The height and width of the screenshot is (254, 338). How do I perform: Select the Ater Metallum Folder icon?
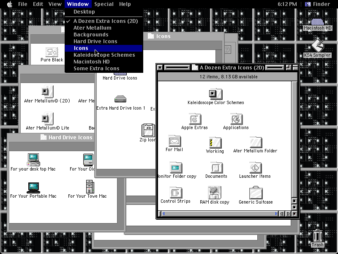pyautogui.click(x=256, y=142)
